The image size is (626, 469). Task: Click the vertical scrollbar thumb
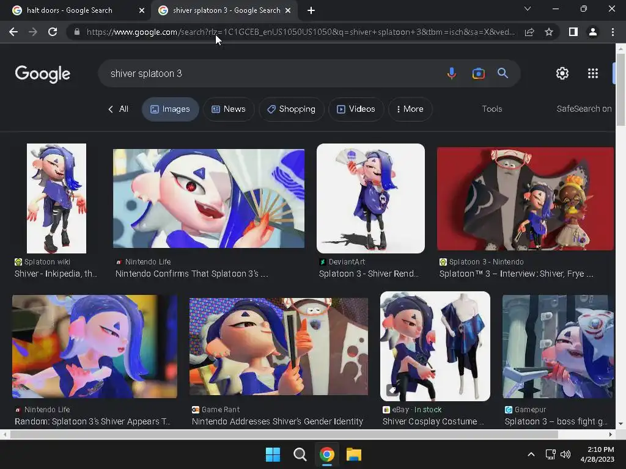620,90
